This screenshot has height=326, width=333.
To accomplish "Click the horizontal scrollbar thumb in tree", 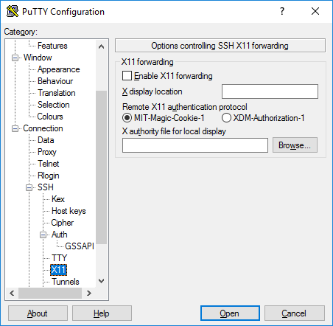I will 50,293.
